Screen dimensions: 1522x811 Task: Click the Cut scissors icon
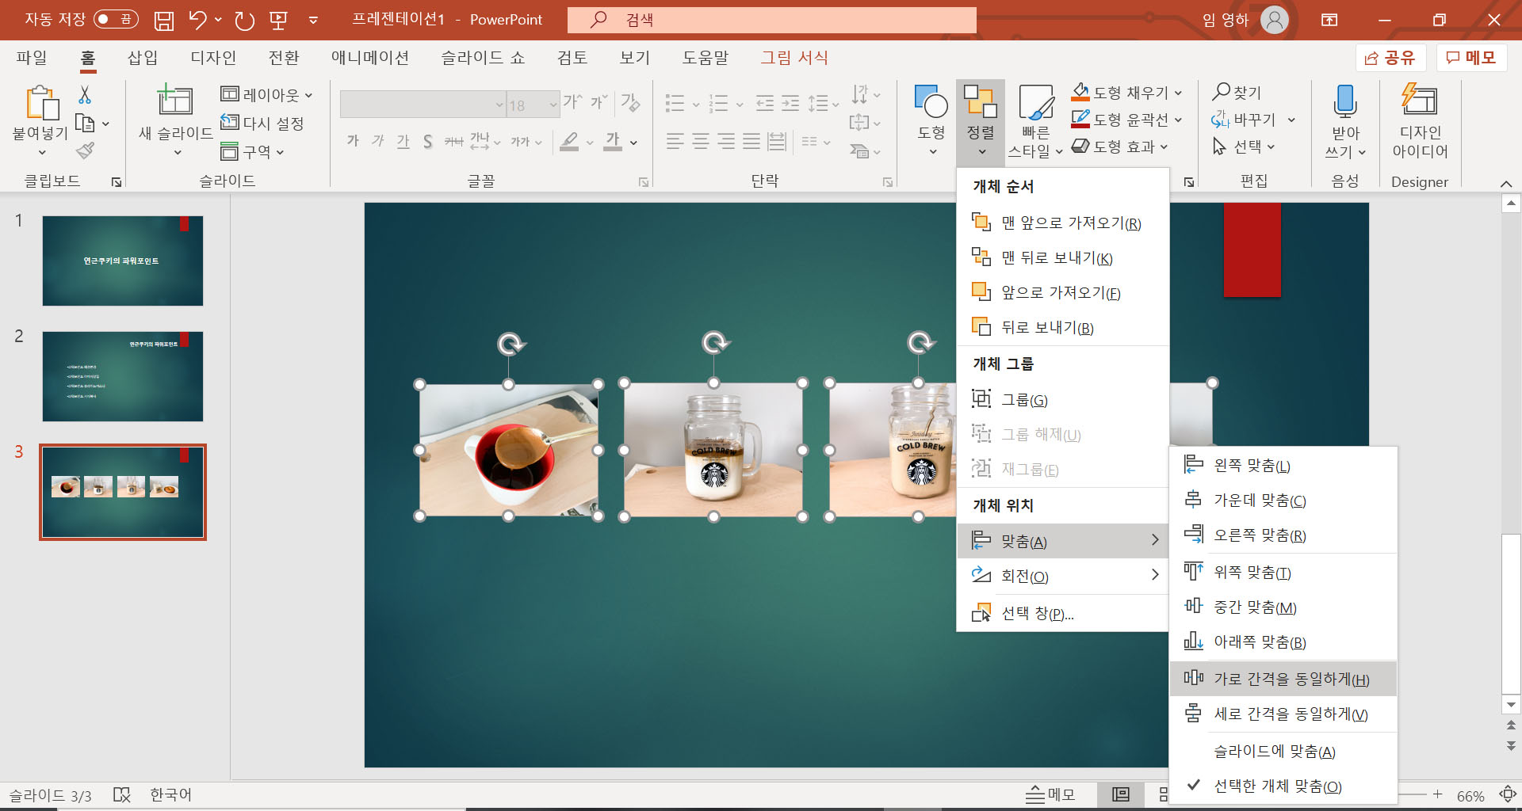click(x=85, y=95)
